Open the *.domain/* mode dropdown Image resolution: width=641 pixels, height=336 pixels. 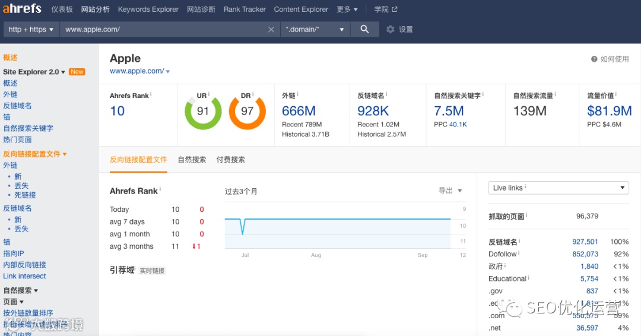pyautogui.click(x=315, y=30)
